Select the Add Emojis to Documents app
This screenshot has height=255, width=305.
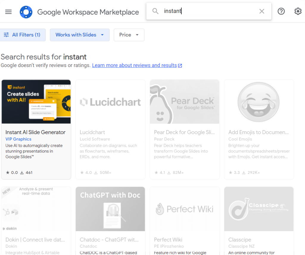coord(259,132)
